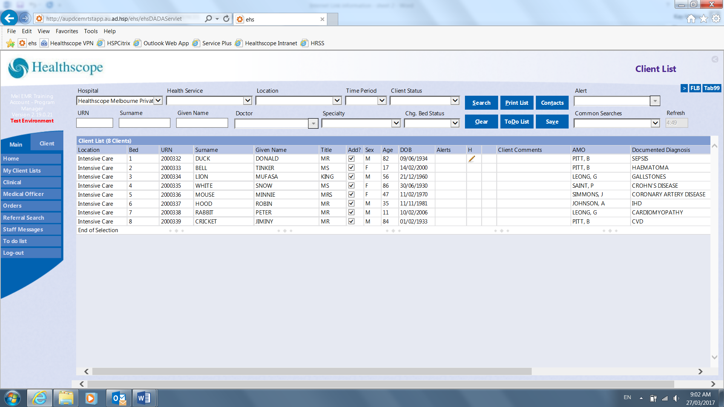Open the HSPCitrix bookmark
724x407 pixels.
[x=114, y=43]
